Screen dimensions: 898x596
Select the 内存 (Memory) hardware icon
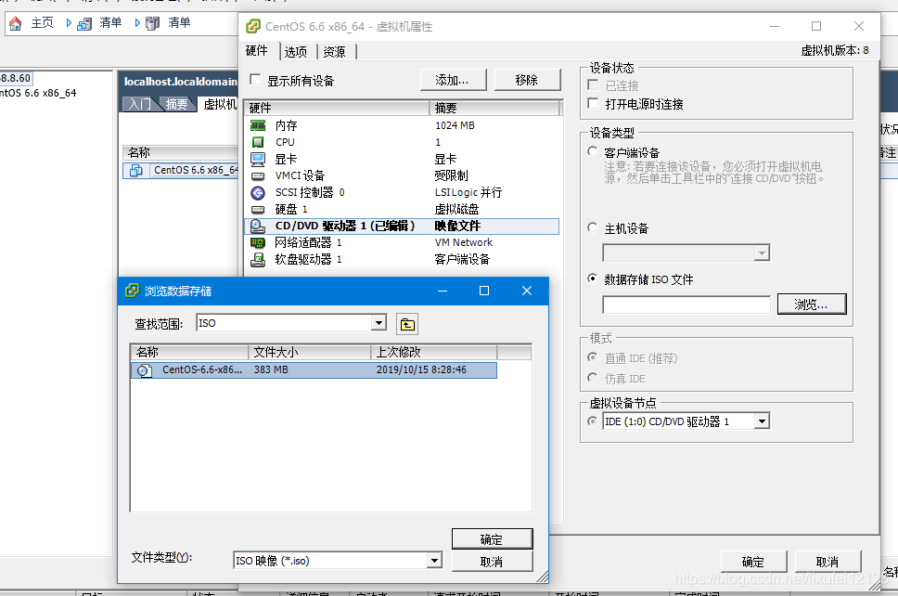[257, 125]
